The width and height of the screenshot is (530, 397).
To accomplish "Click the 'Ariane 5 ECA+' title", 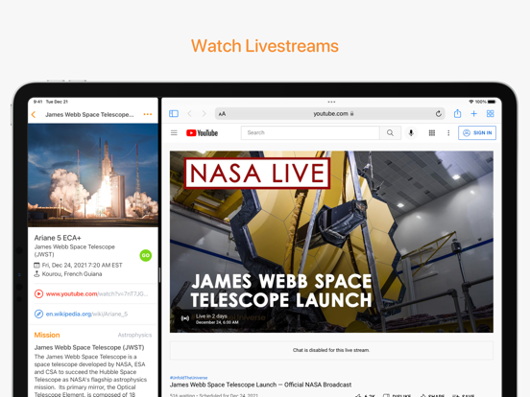I will pos(58,238).
